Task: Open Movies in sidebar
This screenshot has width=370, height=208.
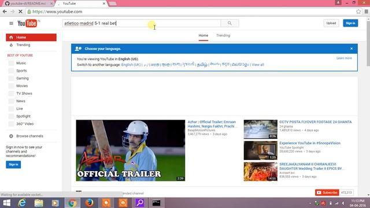Action: pyautogui.click(x=22, y=86)
